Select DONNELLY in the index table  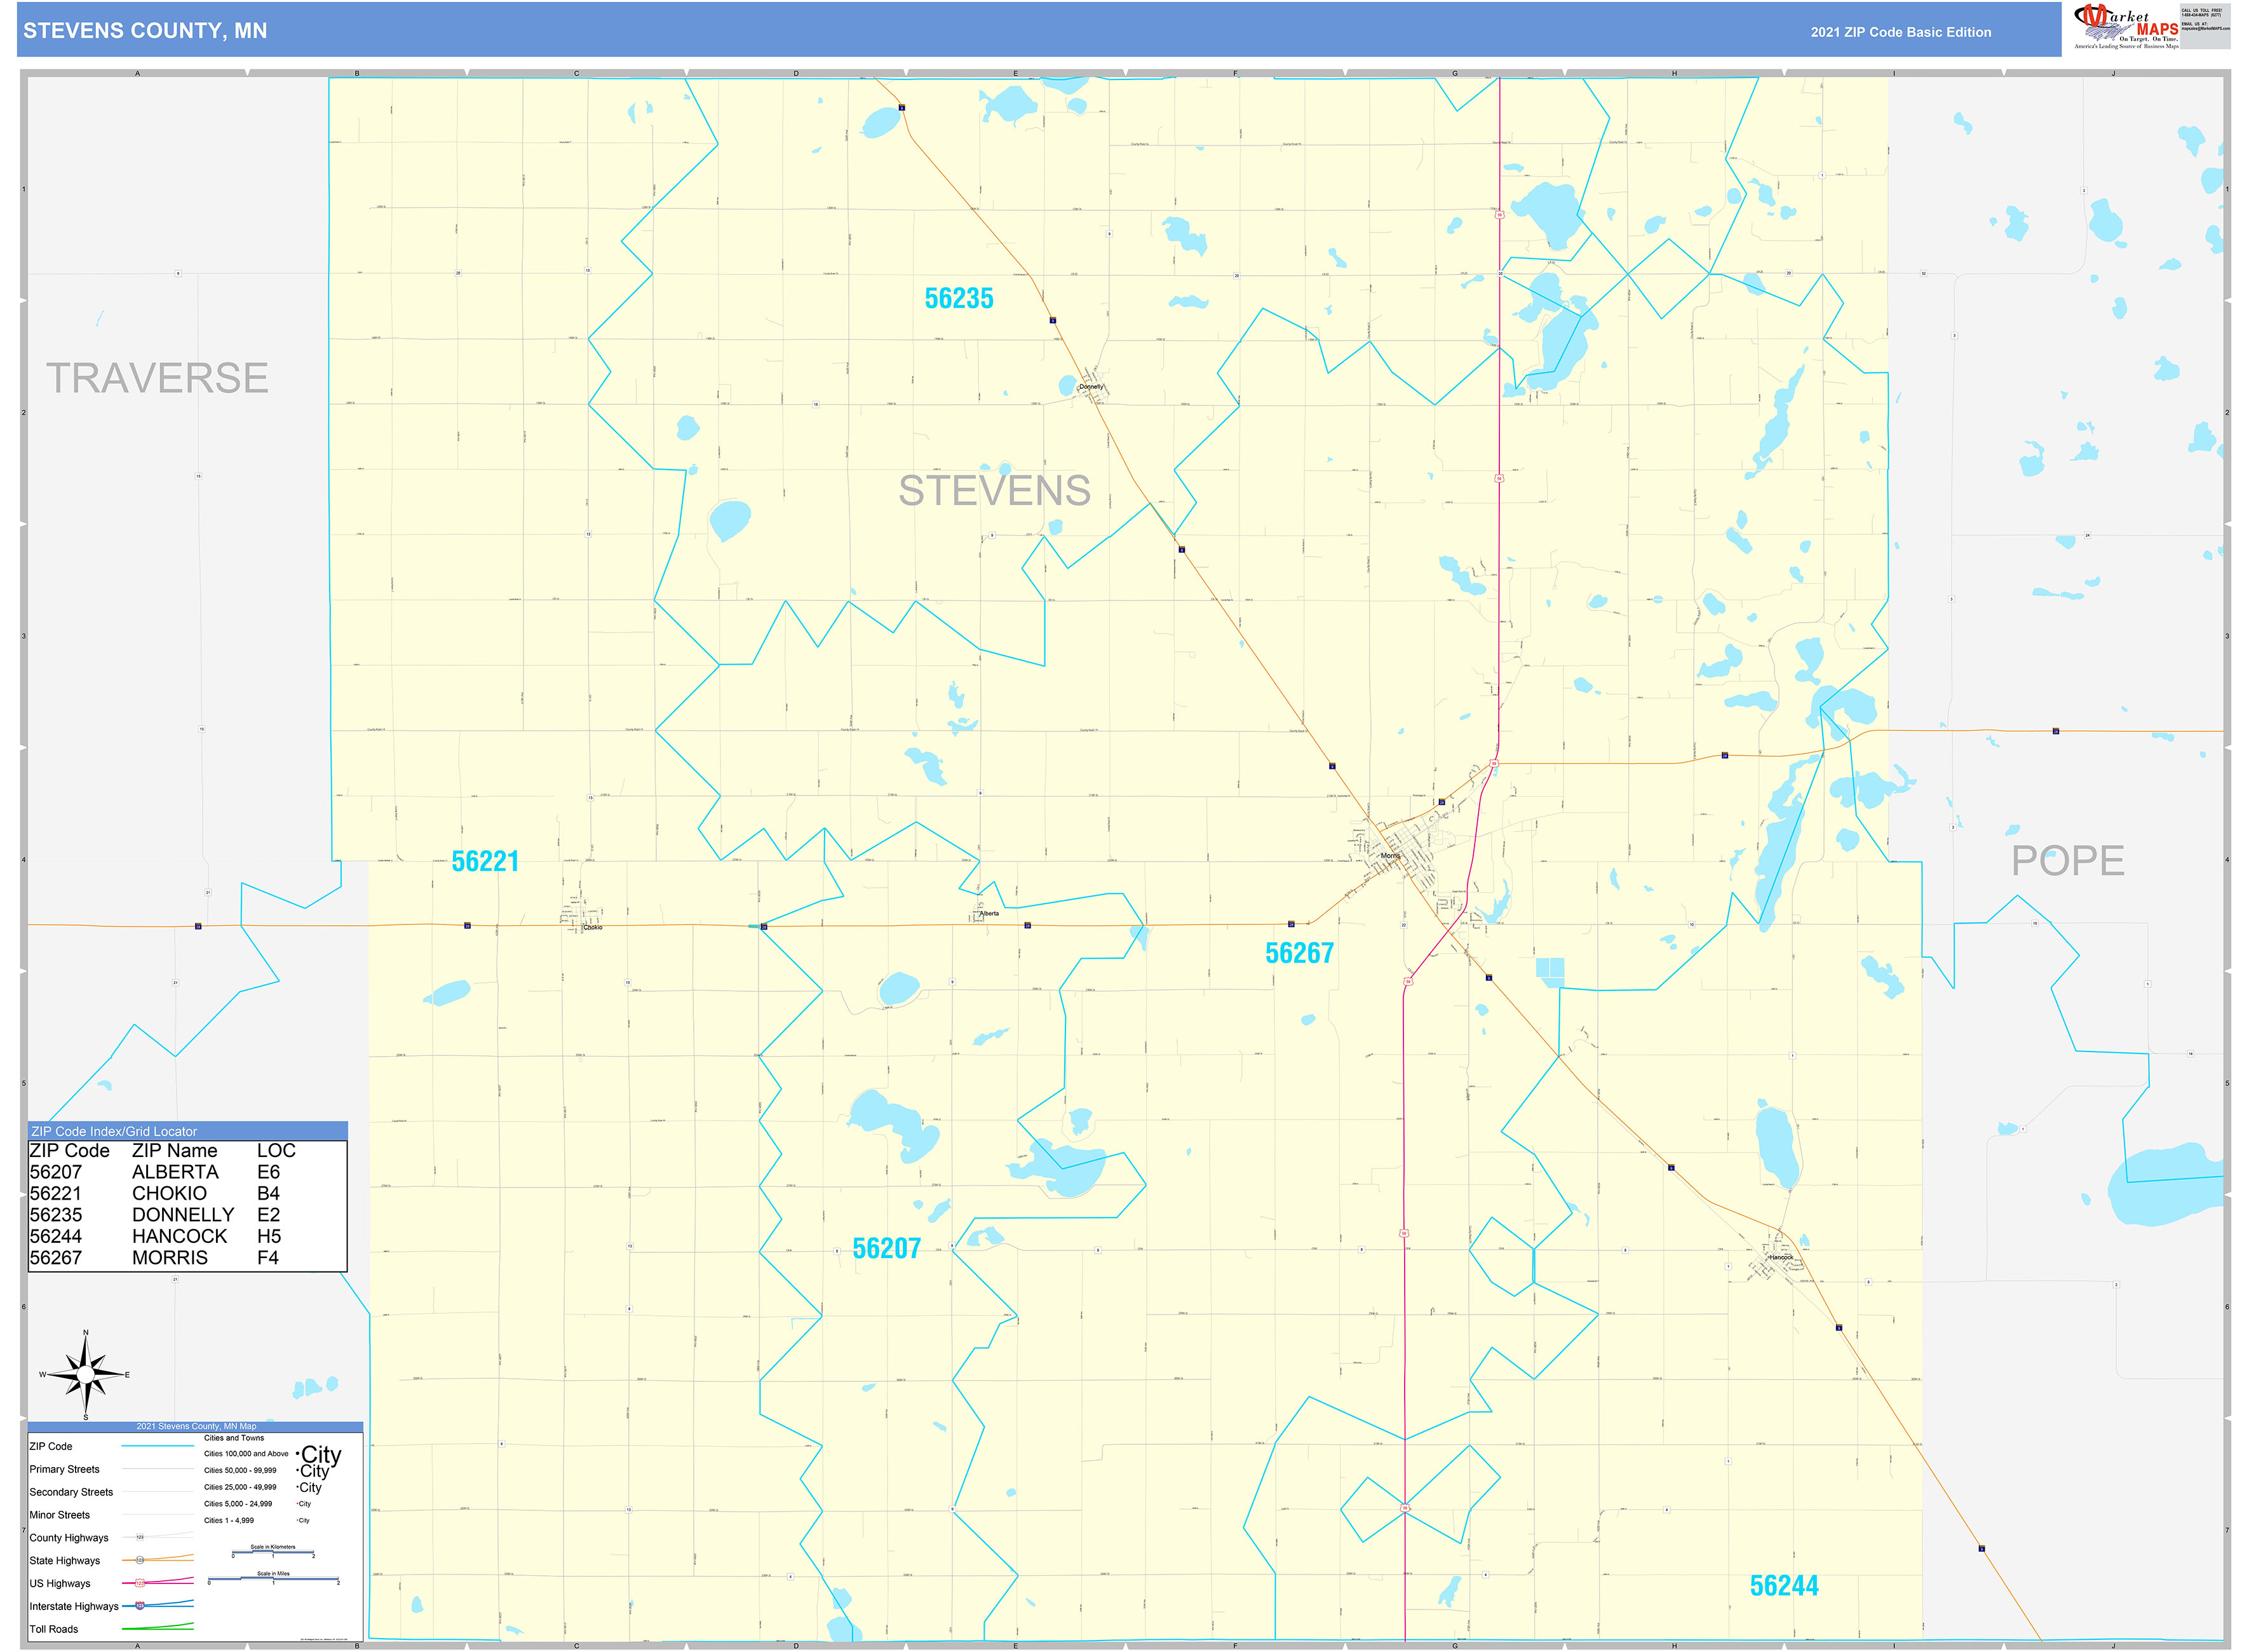(x=183, y=1215)
